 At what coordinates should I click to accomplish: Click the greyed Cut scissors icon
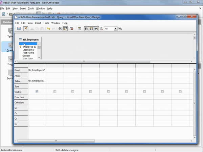coord(32,29)
